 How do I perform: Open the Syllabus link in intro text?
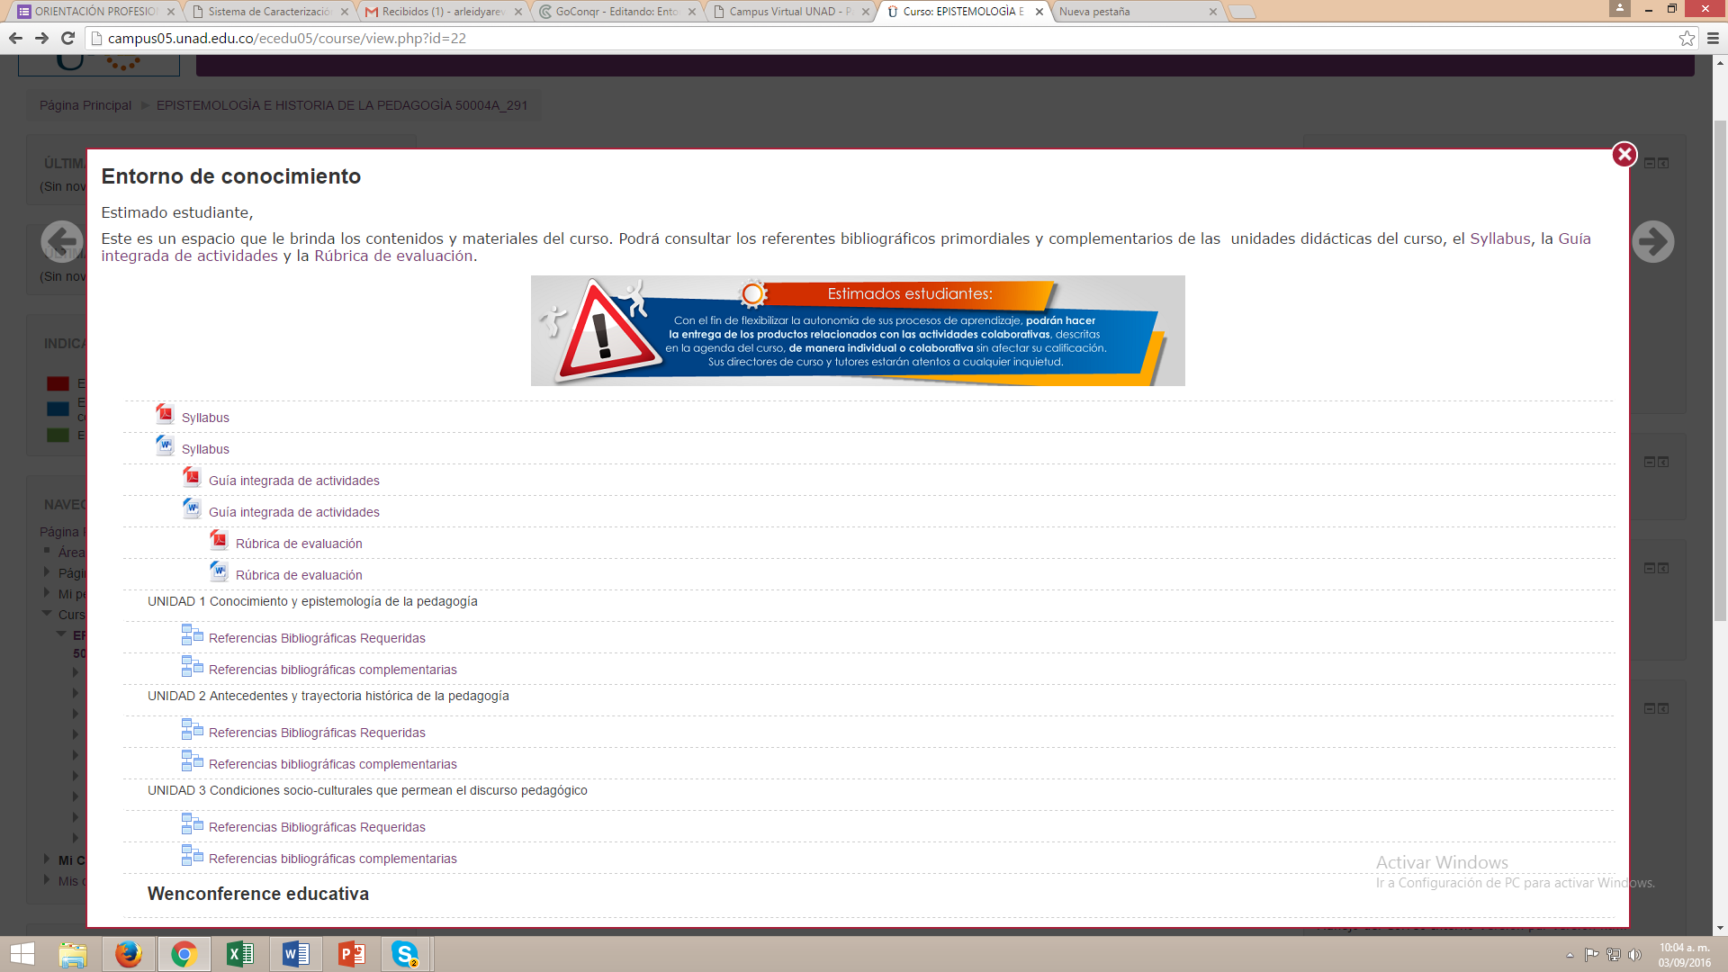[1499, 238]
